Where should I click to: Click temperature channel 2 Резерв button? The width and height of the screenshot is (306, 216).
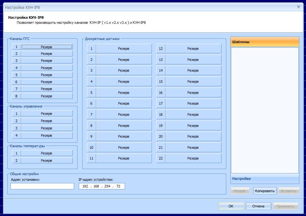pyautogui.click(x=47, y=160)
